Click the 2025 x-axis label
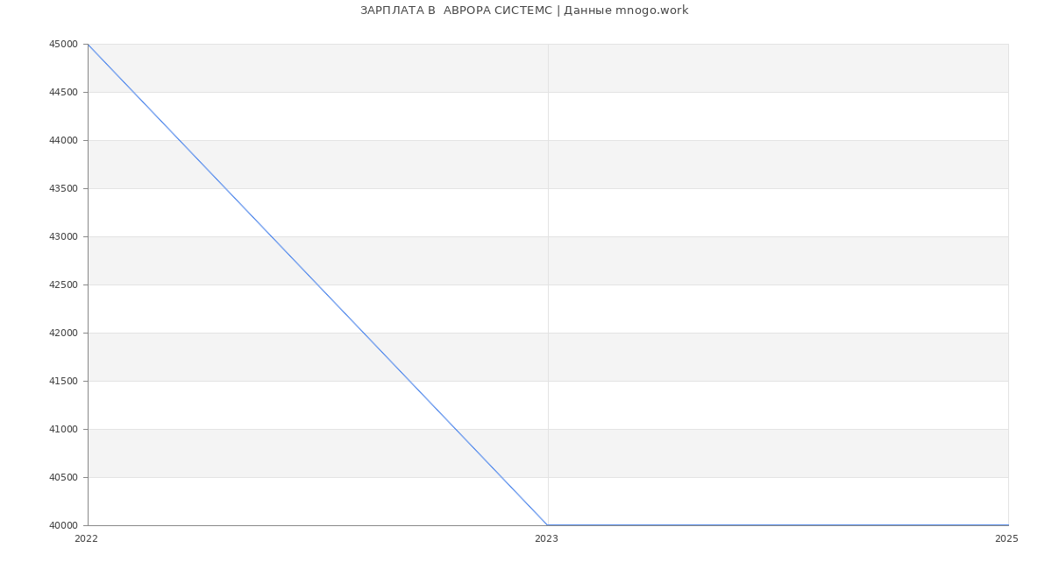Image resolution: width=1052 pixels, height=569 pixels. (x=1006, y=538)
